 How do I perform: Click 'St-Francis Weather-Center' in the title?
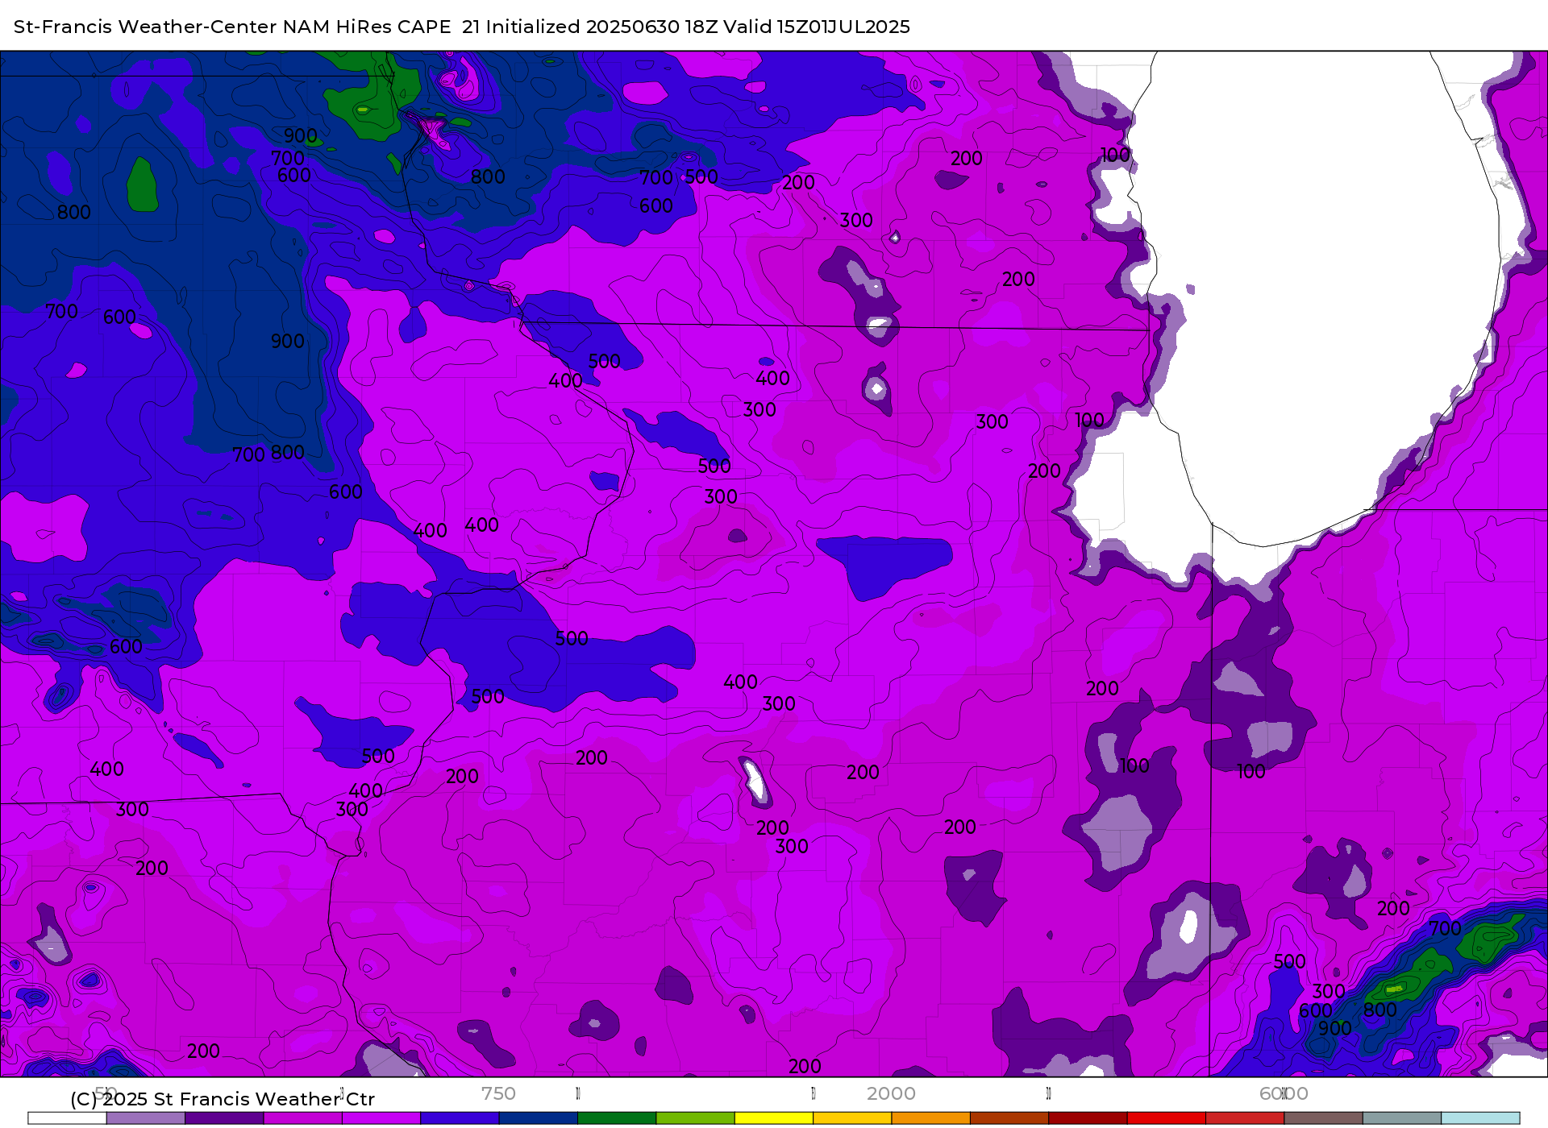[145, 27]
